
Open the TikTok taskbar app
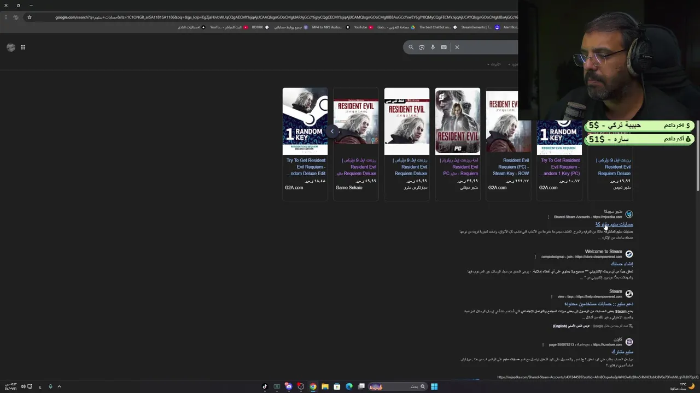265,386
